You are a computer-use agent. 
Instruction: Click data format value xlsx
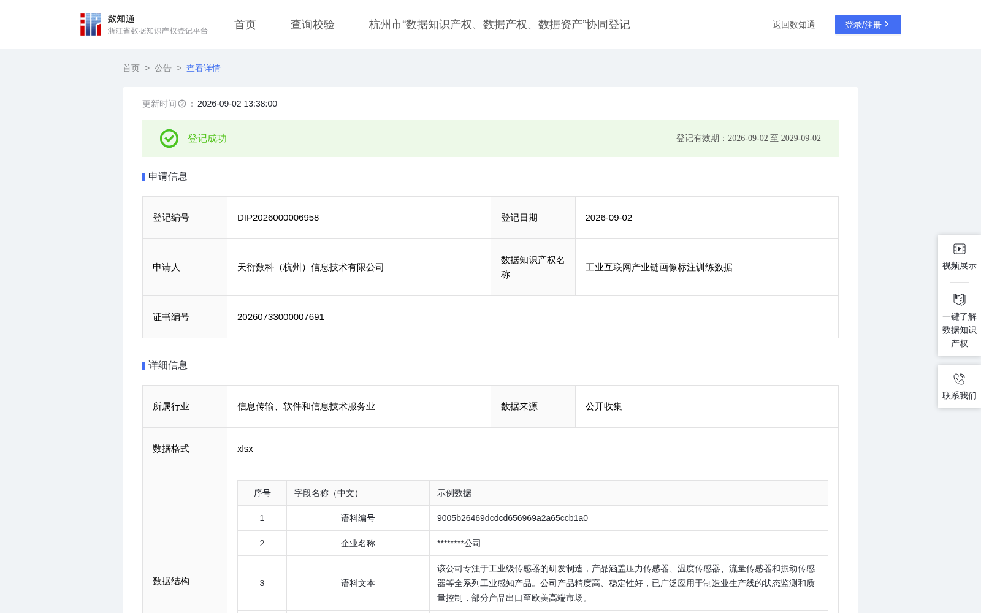pos(245,449)
